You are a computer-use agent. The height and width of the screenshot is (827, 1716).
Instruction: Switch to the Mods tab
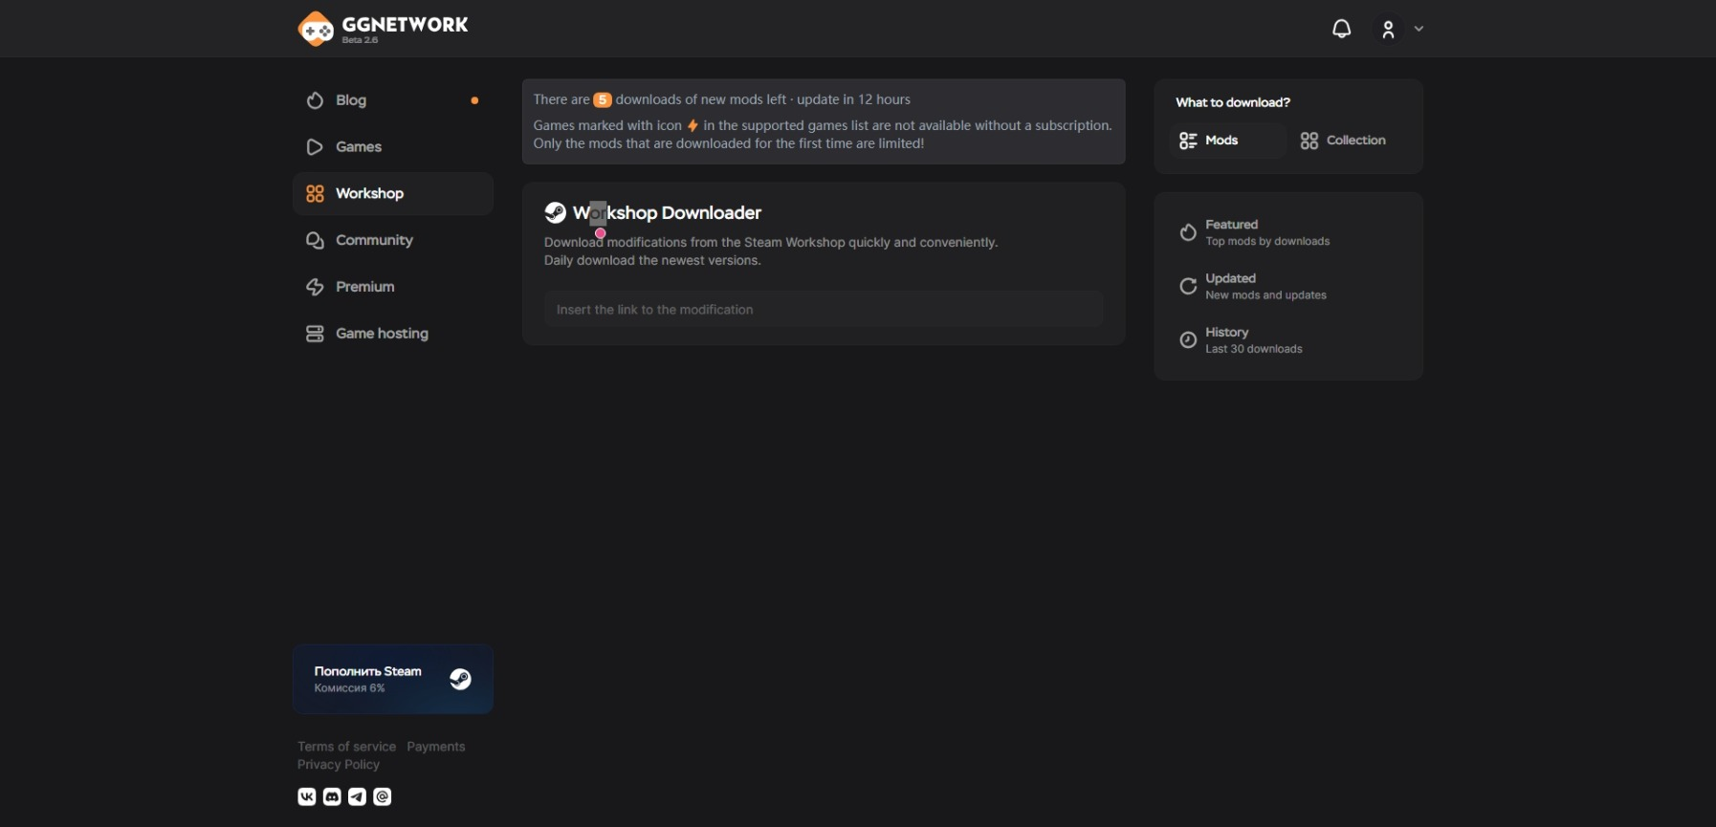click(1227, 141)
